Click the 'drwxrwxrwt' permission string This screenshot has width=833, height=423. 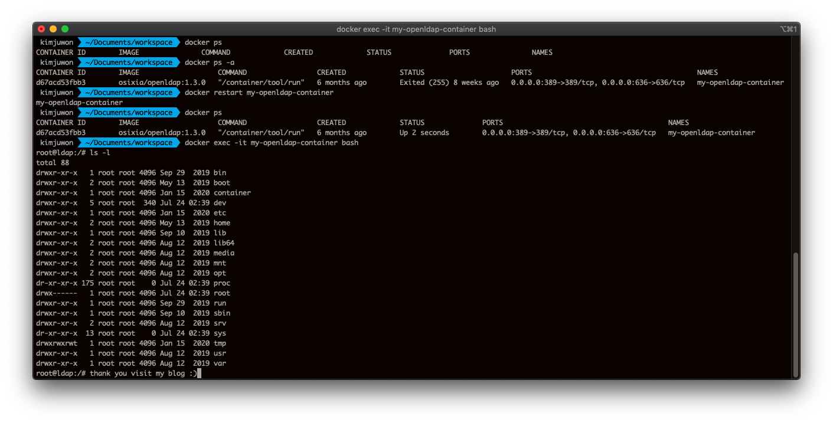coord(57,343)
